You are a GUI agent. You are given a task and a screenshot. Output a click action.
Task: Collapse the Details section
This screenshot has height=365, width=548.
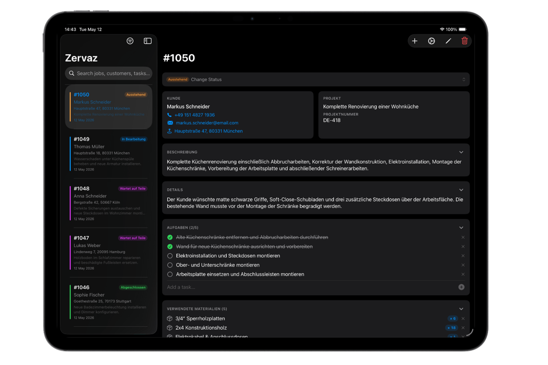461,190
